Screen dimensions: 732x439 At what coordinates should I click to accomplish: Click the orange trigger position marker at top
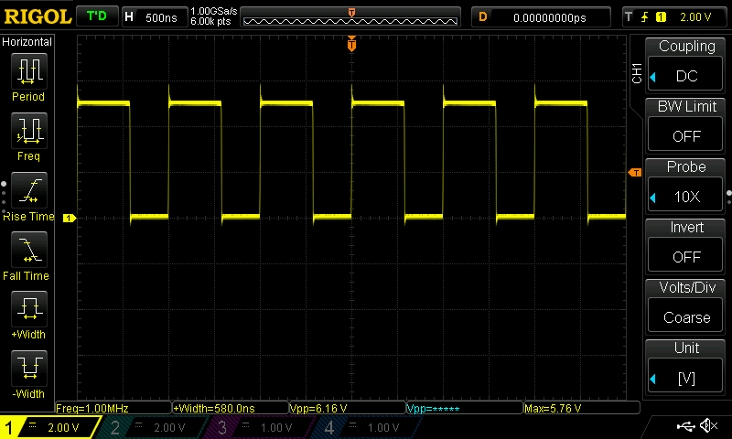[x=351, y=44]
